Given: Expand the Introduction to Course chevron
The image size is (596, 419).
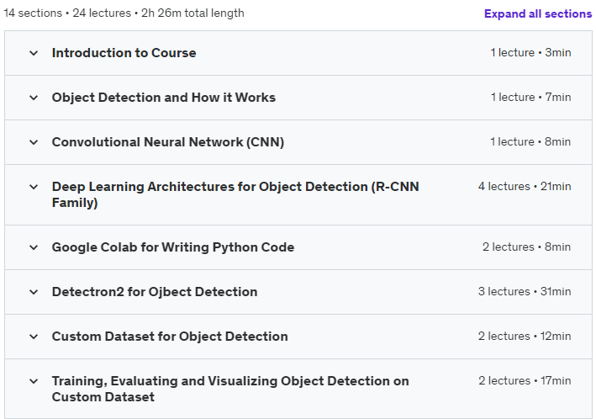Looking at the screenshot, I should 34,53.
